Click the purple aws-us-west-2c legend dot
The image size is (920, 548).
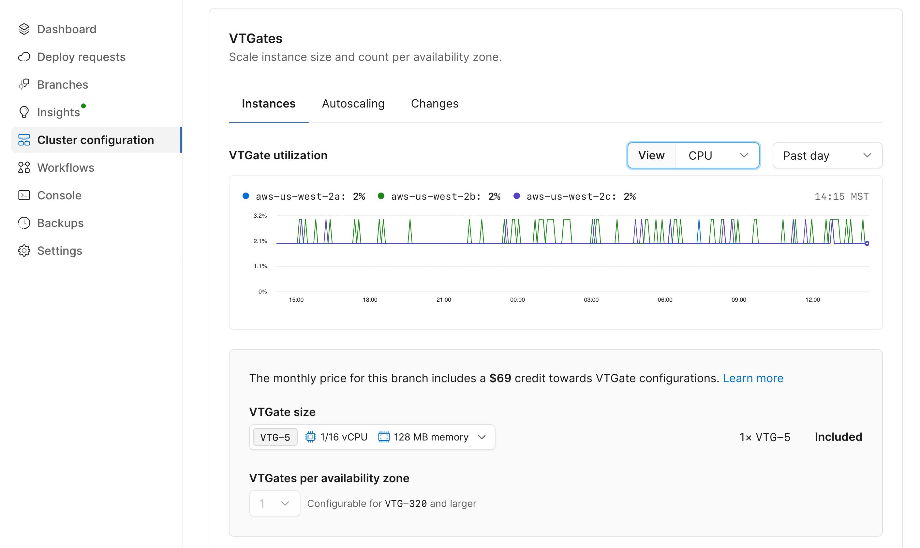coord(516,196)
